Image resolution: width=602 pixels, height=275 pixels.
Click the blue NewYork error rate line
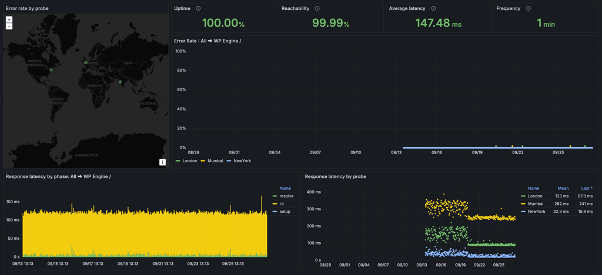click(498, 147)
